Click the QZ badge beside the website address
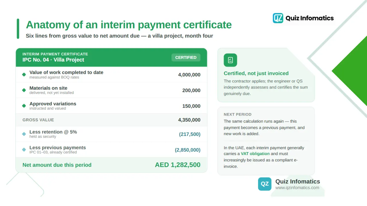Image resolution: width=367 pixels, height=206 pixels. 265,184
